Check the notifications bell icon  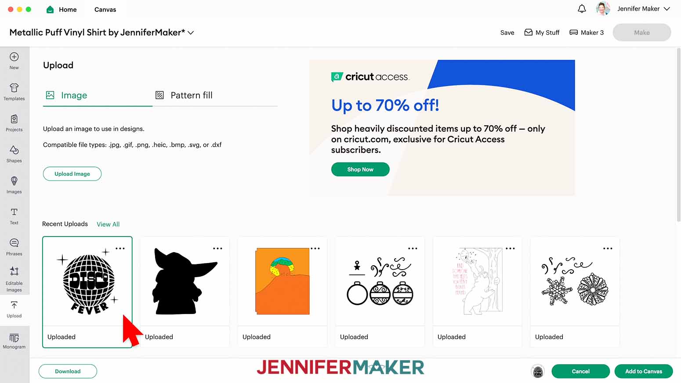[x=582, y=9]
